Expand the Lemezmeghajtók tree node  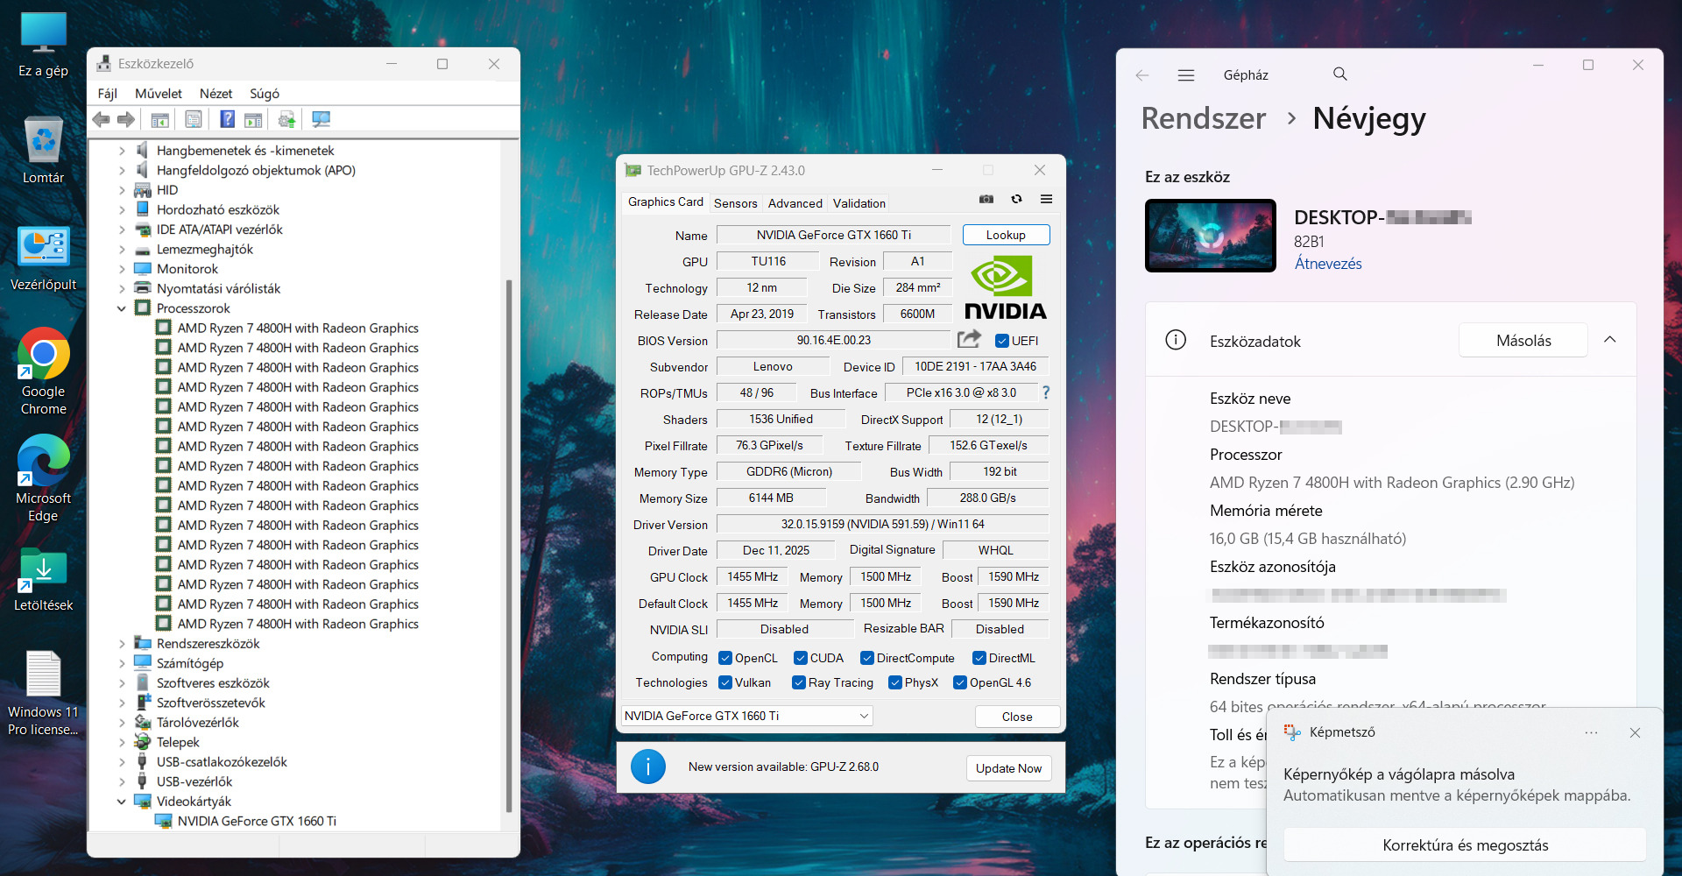point(122,250)
